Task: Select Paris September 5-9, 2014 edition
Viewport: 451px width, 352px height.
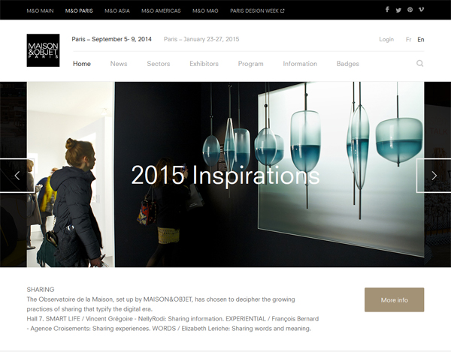Action: tap(111, 39)
